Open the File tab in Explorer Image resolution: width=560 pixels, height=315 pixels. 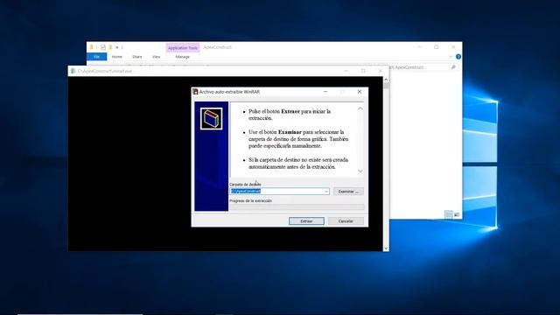(x=96, y=57)
